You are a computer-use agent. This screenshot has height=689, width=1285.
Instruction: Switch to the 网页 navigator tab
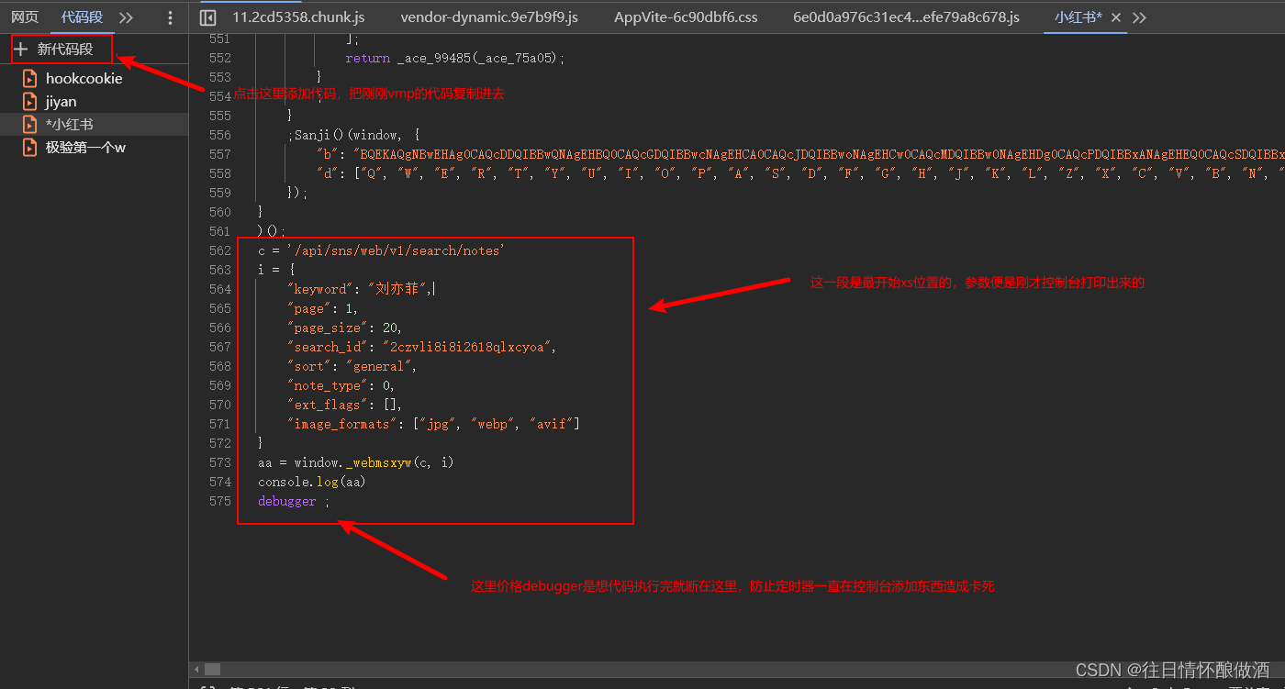(x=25, y=17)
